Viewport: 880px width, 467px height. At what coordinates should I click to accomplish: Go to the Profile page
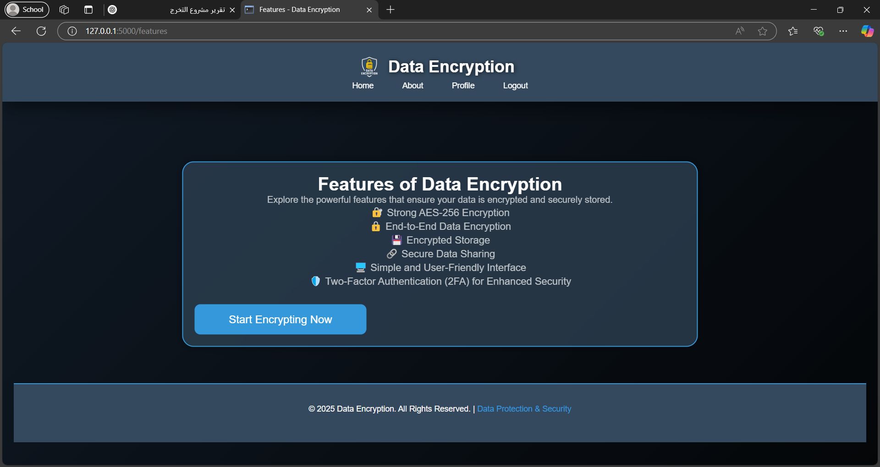click(463, 86)
